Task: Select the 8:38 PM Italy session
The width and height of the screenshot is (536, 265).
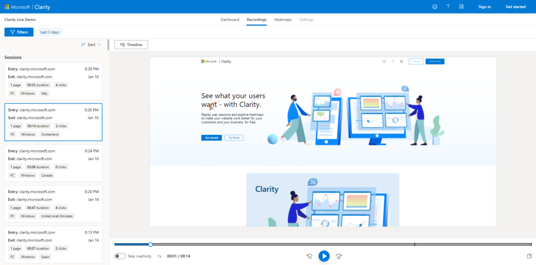Action: click(x=53, y=81)
